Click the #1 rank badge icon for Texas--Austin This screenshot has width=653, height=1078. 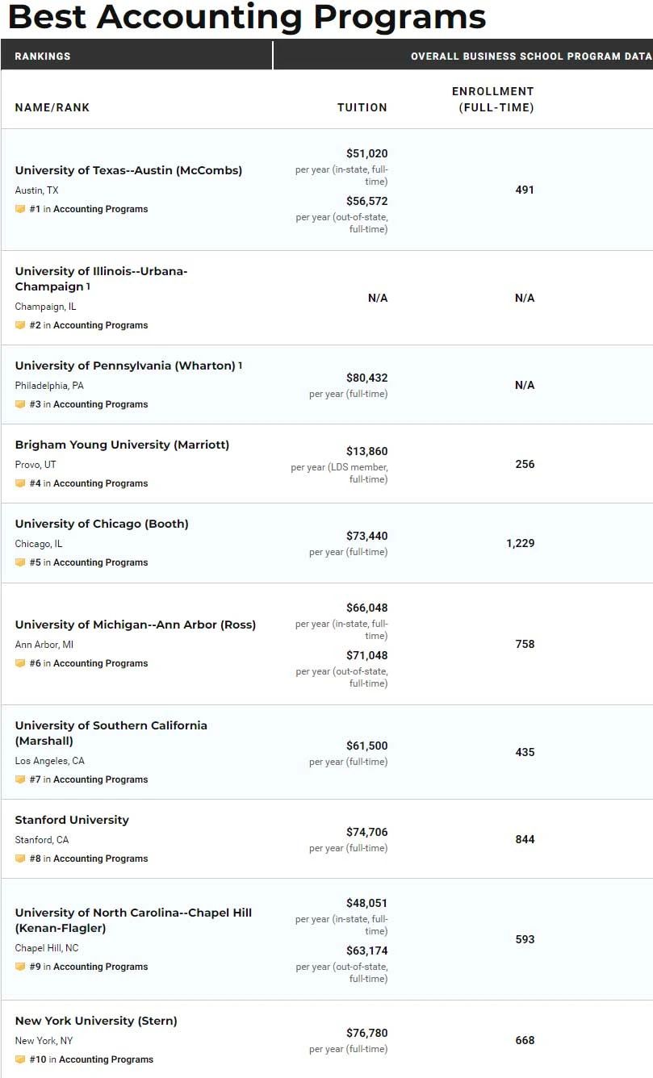click(x=20, y=209)
